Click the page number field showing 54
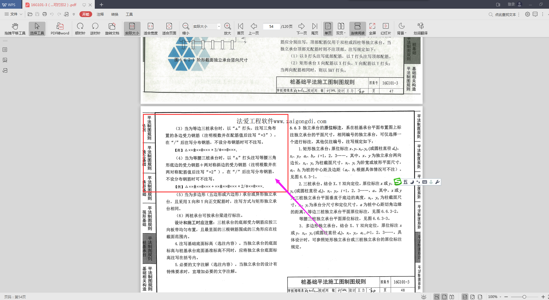 [271, 26]
